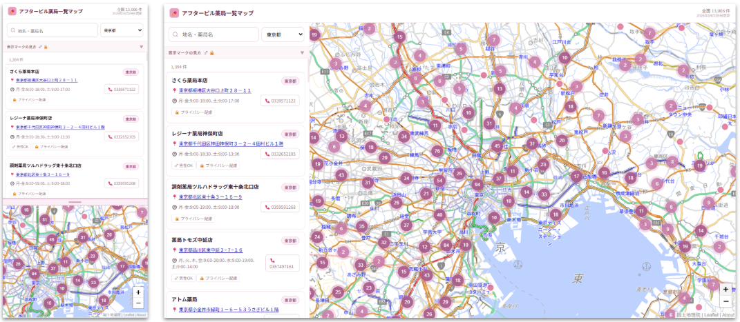Open the 45 cluster marker on desktop map
This screenshot has height=322, width=740.
click(x=497, y=146)
